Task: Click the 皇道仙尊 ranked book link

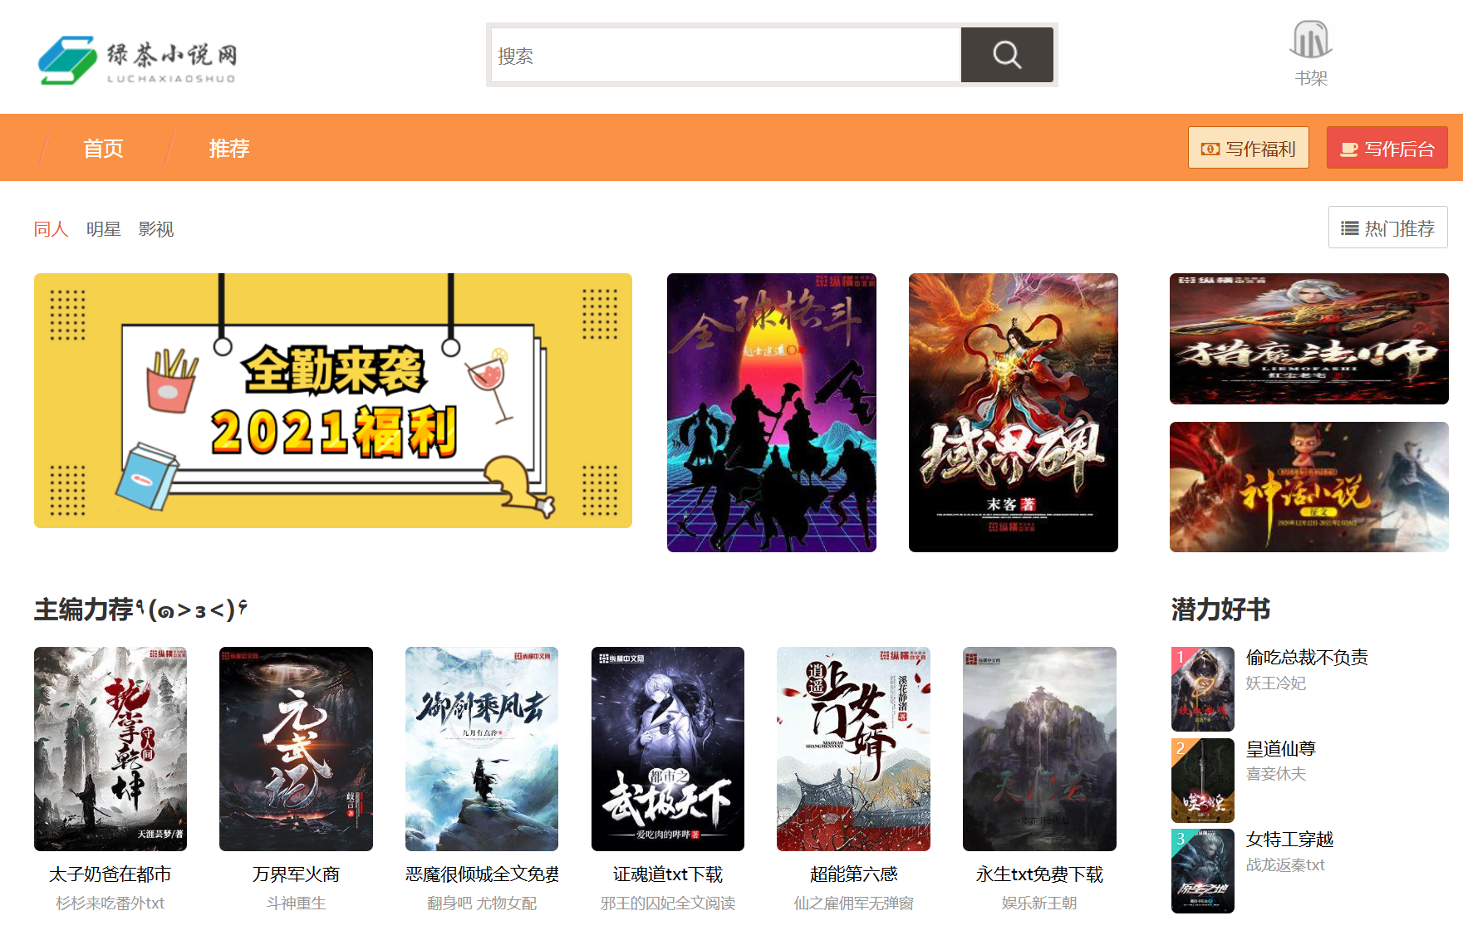Action: [1280, 749]
